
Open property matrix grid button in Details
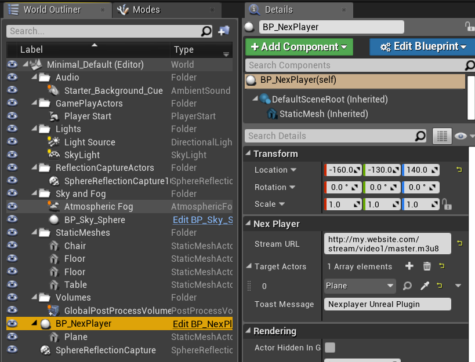coord(442,136)
